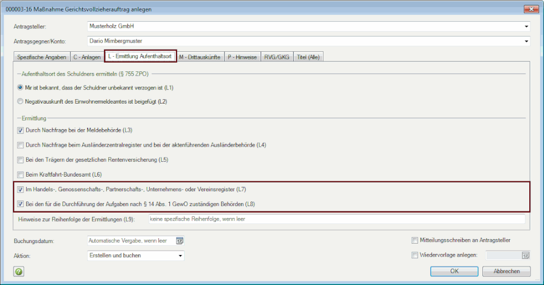The image size is (544, 285).
Task: Open the Buchungsdatum calendar picker icon
Action: (180, 240)
